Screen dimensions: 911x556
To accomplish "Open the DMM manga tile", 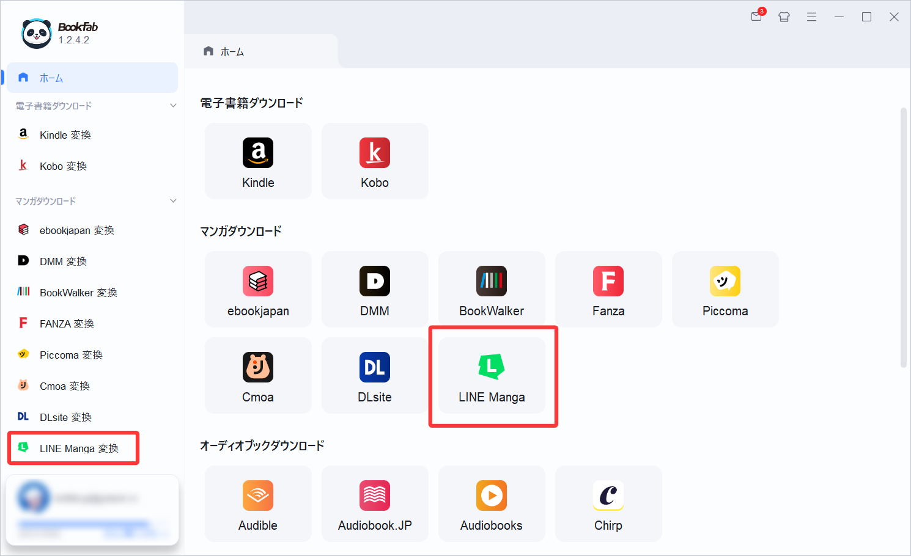I will 375,290.
